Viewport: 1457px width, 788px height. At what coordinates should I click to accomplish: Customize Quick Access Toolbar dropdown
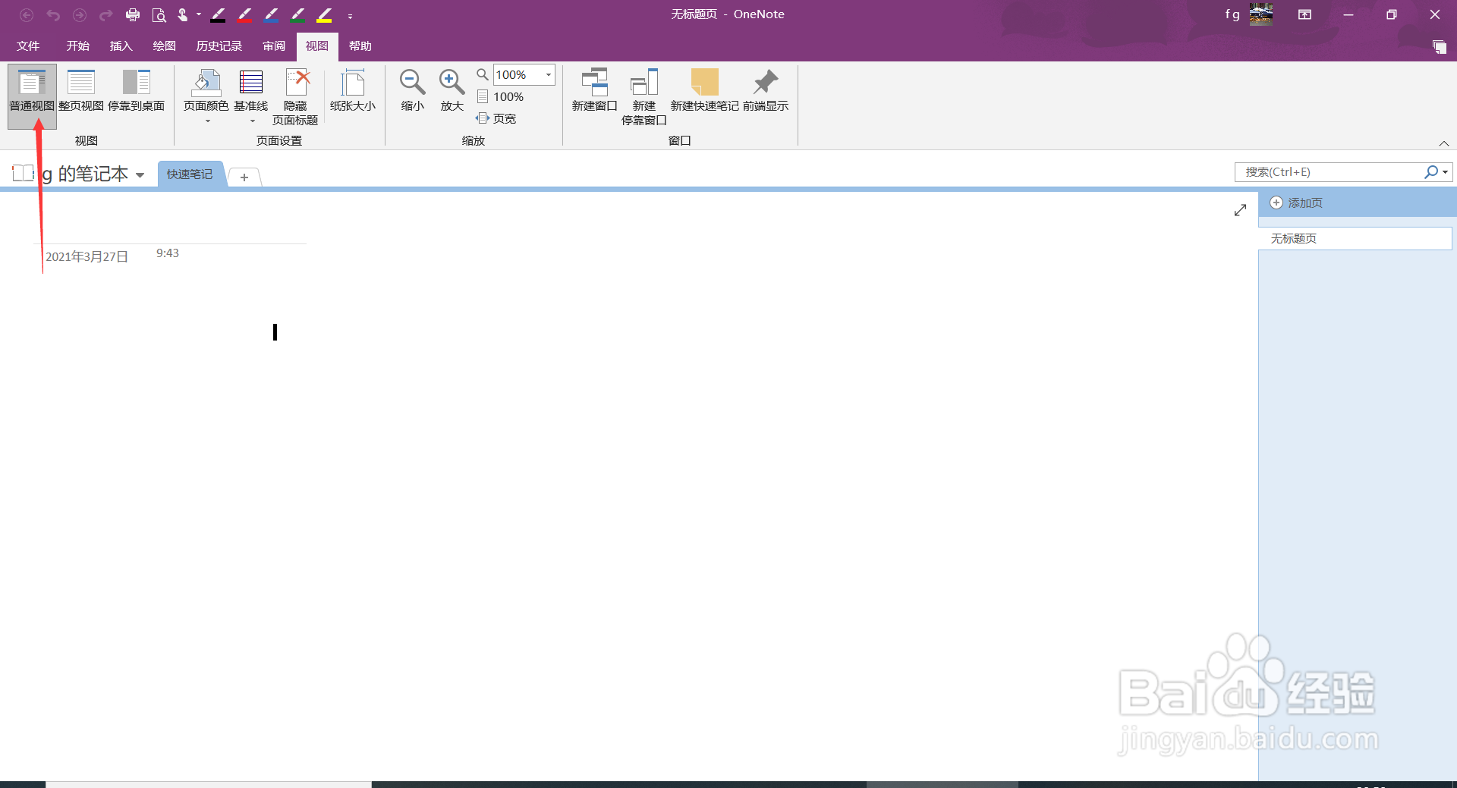350,16
